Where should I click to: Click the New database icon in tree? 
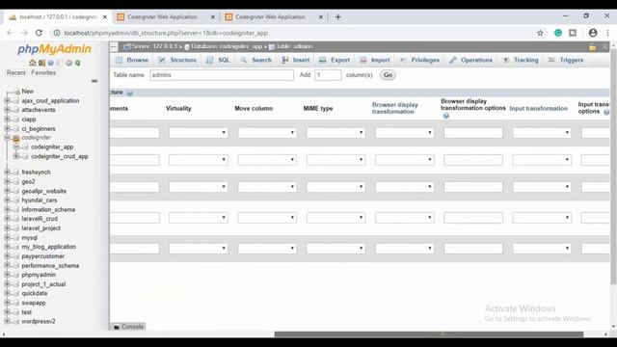coord(17,92)
